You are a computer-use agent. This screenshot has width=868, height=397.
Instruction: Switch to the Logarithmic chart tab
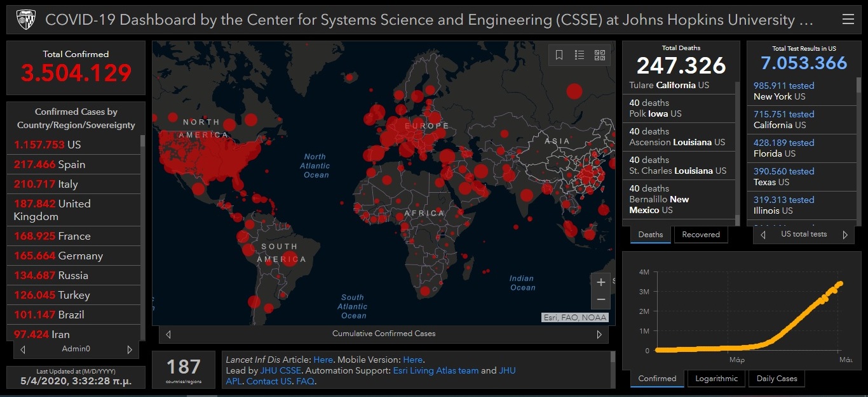click(x=716, y=379)
